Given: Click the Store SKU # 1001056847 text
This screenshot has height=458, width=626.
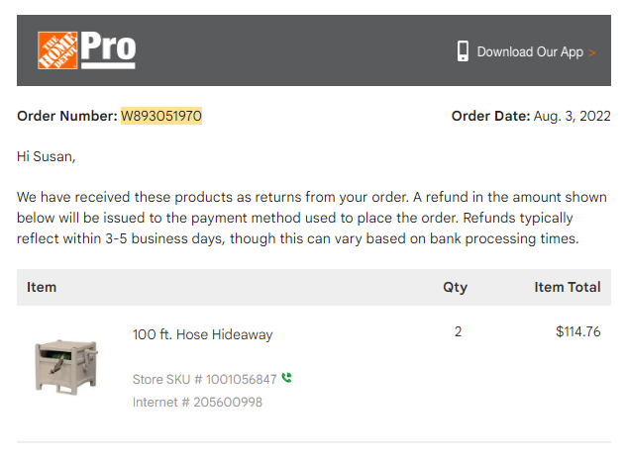Looking at the screenshot, I should (204, 379).
